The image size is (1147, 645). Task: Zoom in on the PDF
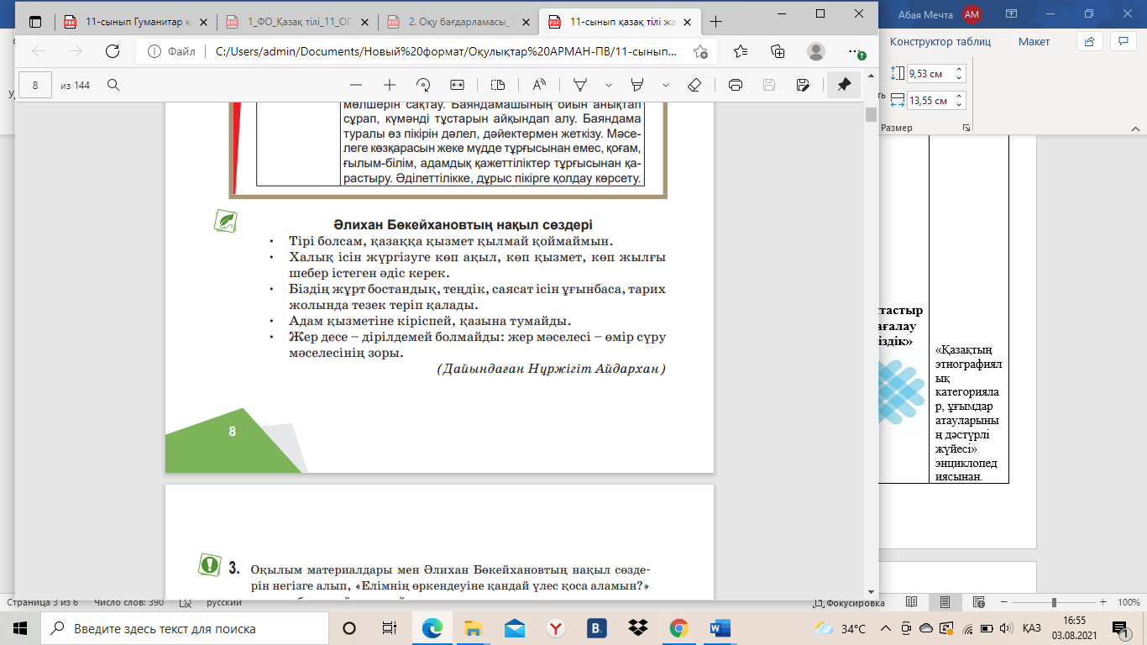[x=390, y=85]
